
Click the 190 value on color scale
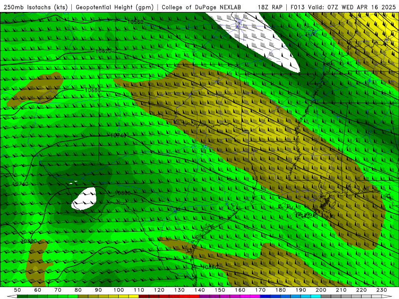tap(301, 290)
